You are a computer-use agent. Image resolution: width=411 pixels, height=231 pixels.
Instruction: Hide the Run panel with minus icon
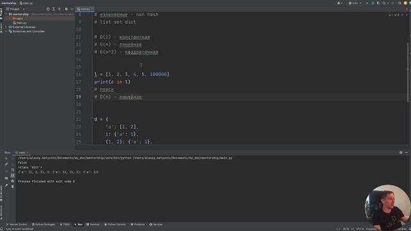407,153
